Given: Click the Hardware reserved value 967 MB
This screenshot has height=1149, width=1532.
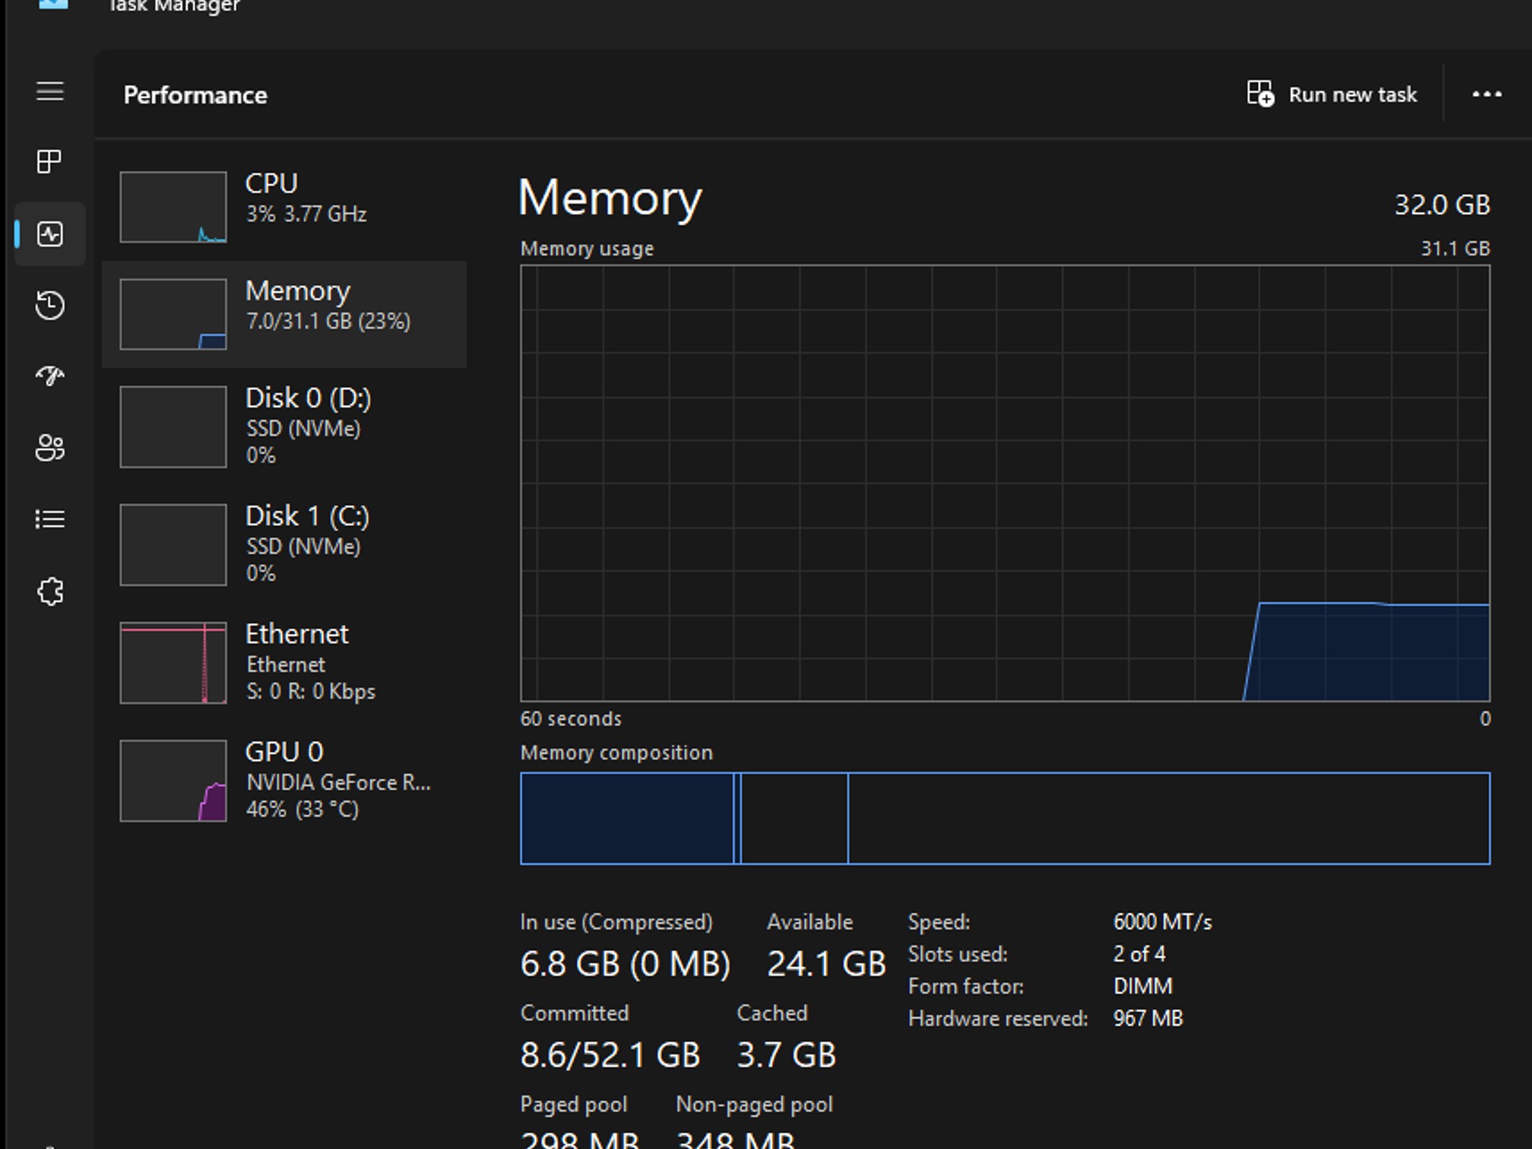Looking at the screenshot, I should pyautogui.click(x=1148, y=1018).
